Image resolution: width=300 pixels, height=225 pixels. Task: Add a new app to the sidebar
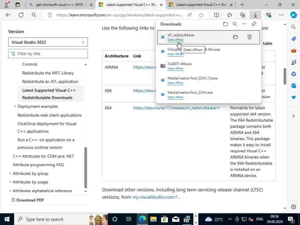tap(294, 116)
